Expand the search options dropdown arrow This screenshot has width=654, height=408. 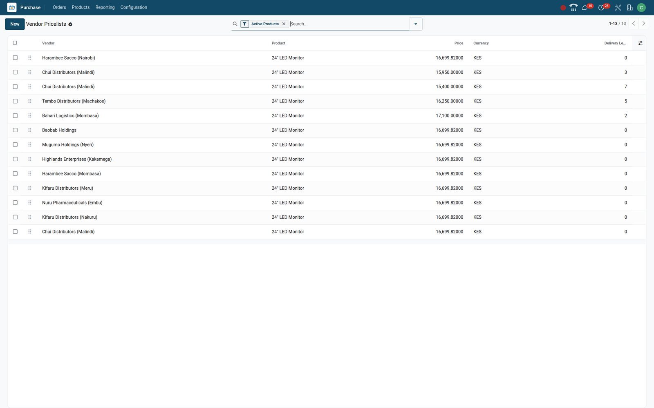pos(416,24)
